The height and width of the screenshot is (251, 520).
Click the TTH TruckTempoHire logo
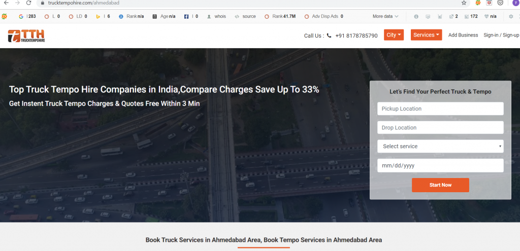pos(26,35)
